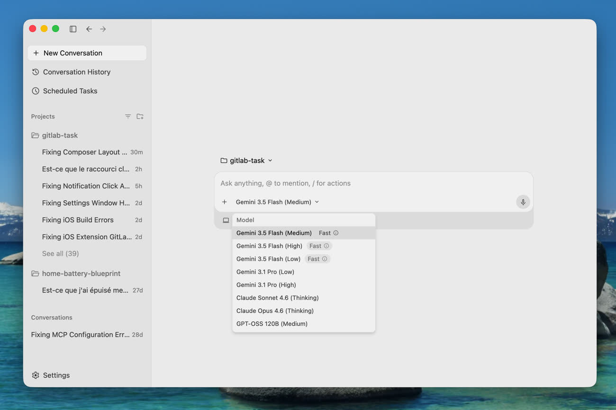Select GPT-OSS 120B (Medium) model
This screenshot has height=410, width=616.
coord(304,324)
